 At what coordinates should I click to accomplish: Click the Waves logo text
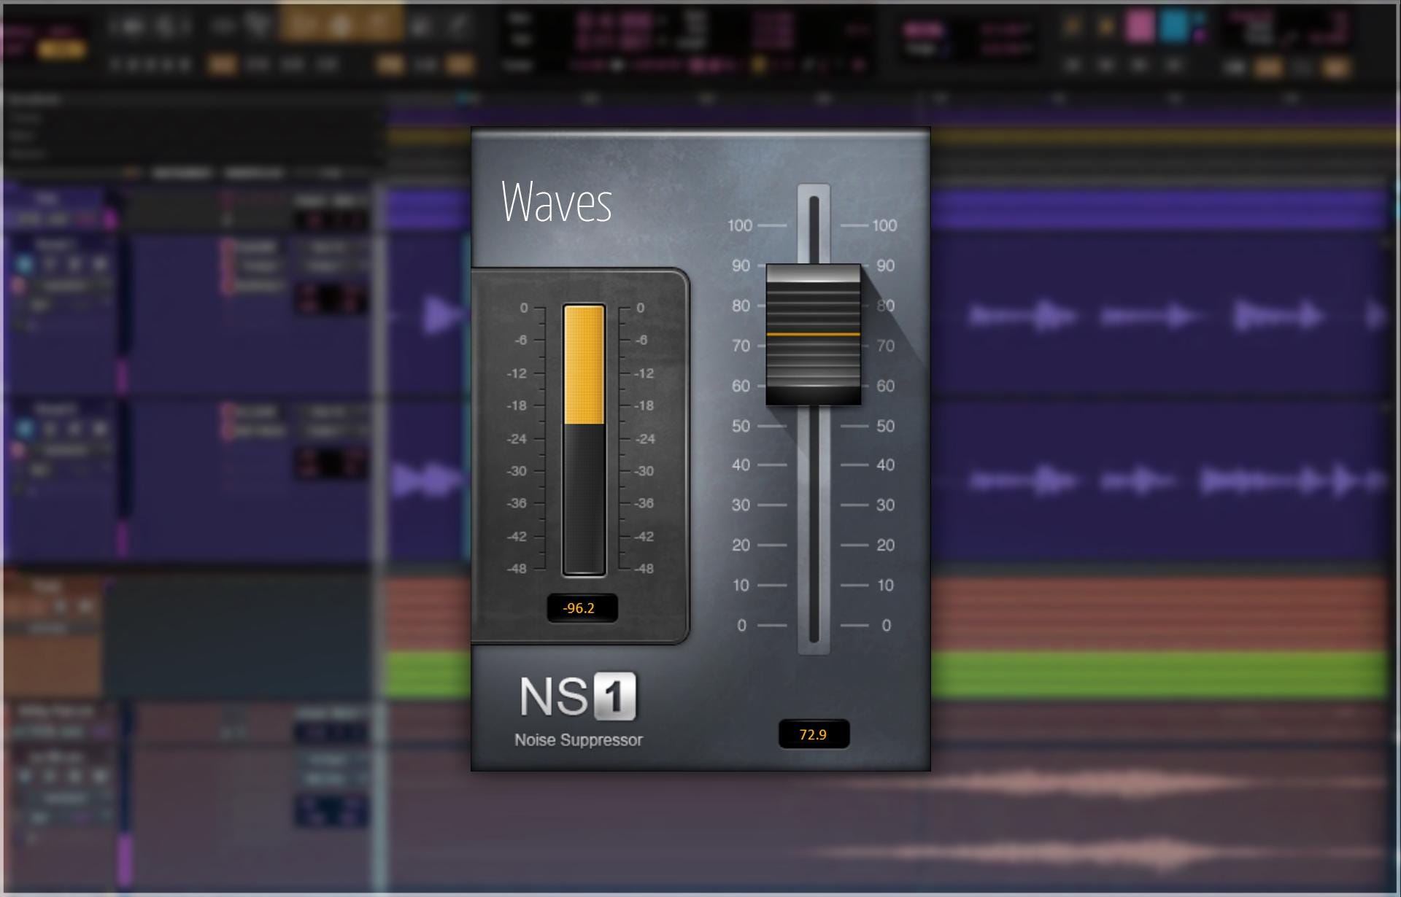pos(556,201)
